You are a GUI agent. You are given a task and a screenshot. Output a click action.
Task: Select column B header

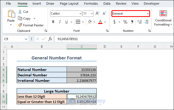[x=42, y=46]
